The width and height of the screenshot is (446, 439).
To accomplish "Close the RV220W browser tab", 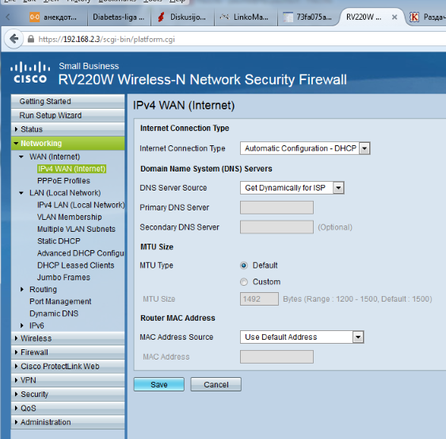I will [x=395, y=17].
